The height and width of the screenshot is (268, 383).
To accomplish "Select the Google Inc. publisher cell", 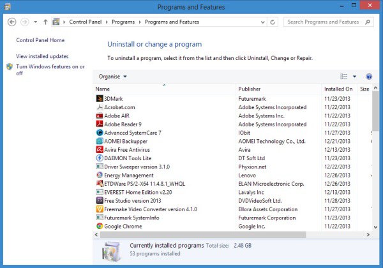I will point(252,227).
